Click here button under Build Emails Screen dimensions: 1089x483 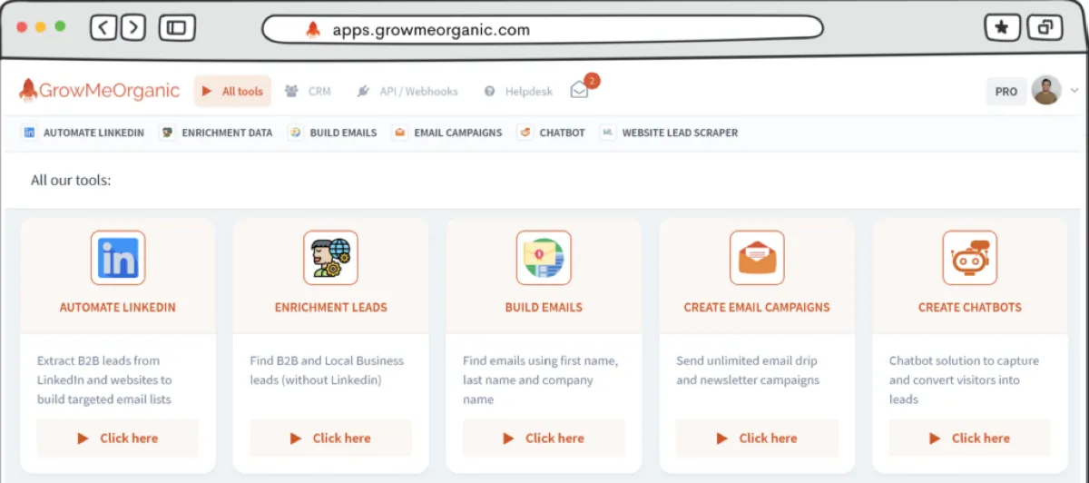[x=544, y=438]
